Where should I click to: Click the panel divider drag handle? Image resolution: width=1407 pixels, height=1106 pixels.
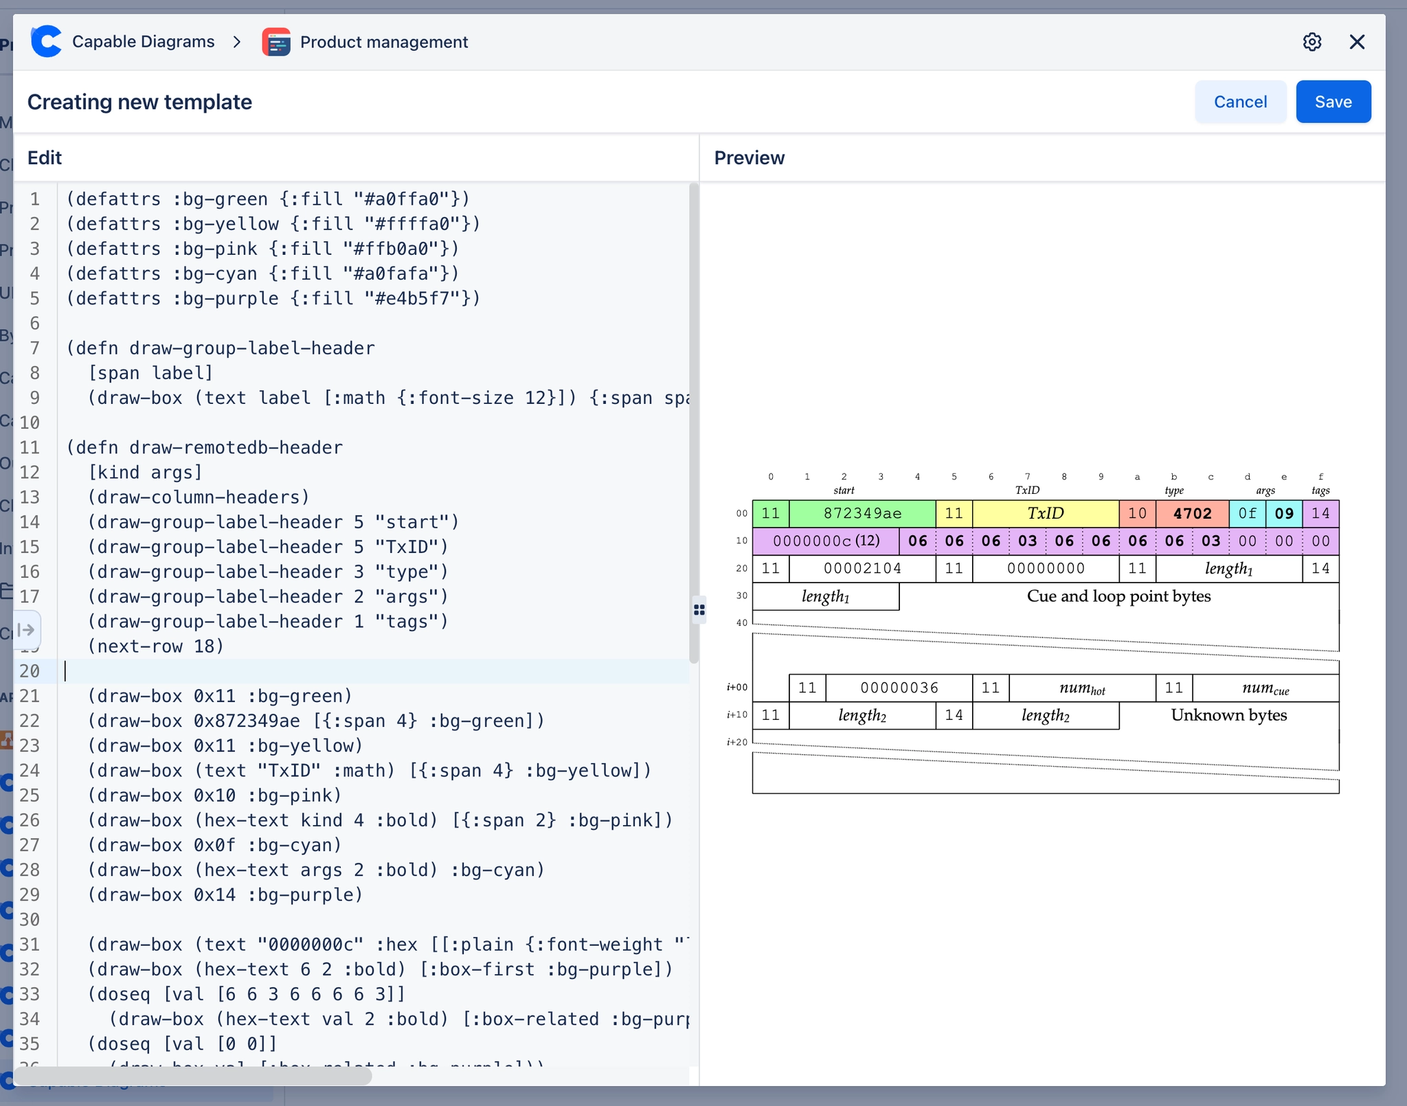[699, 609]
